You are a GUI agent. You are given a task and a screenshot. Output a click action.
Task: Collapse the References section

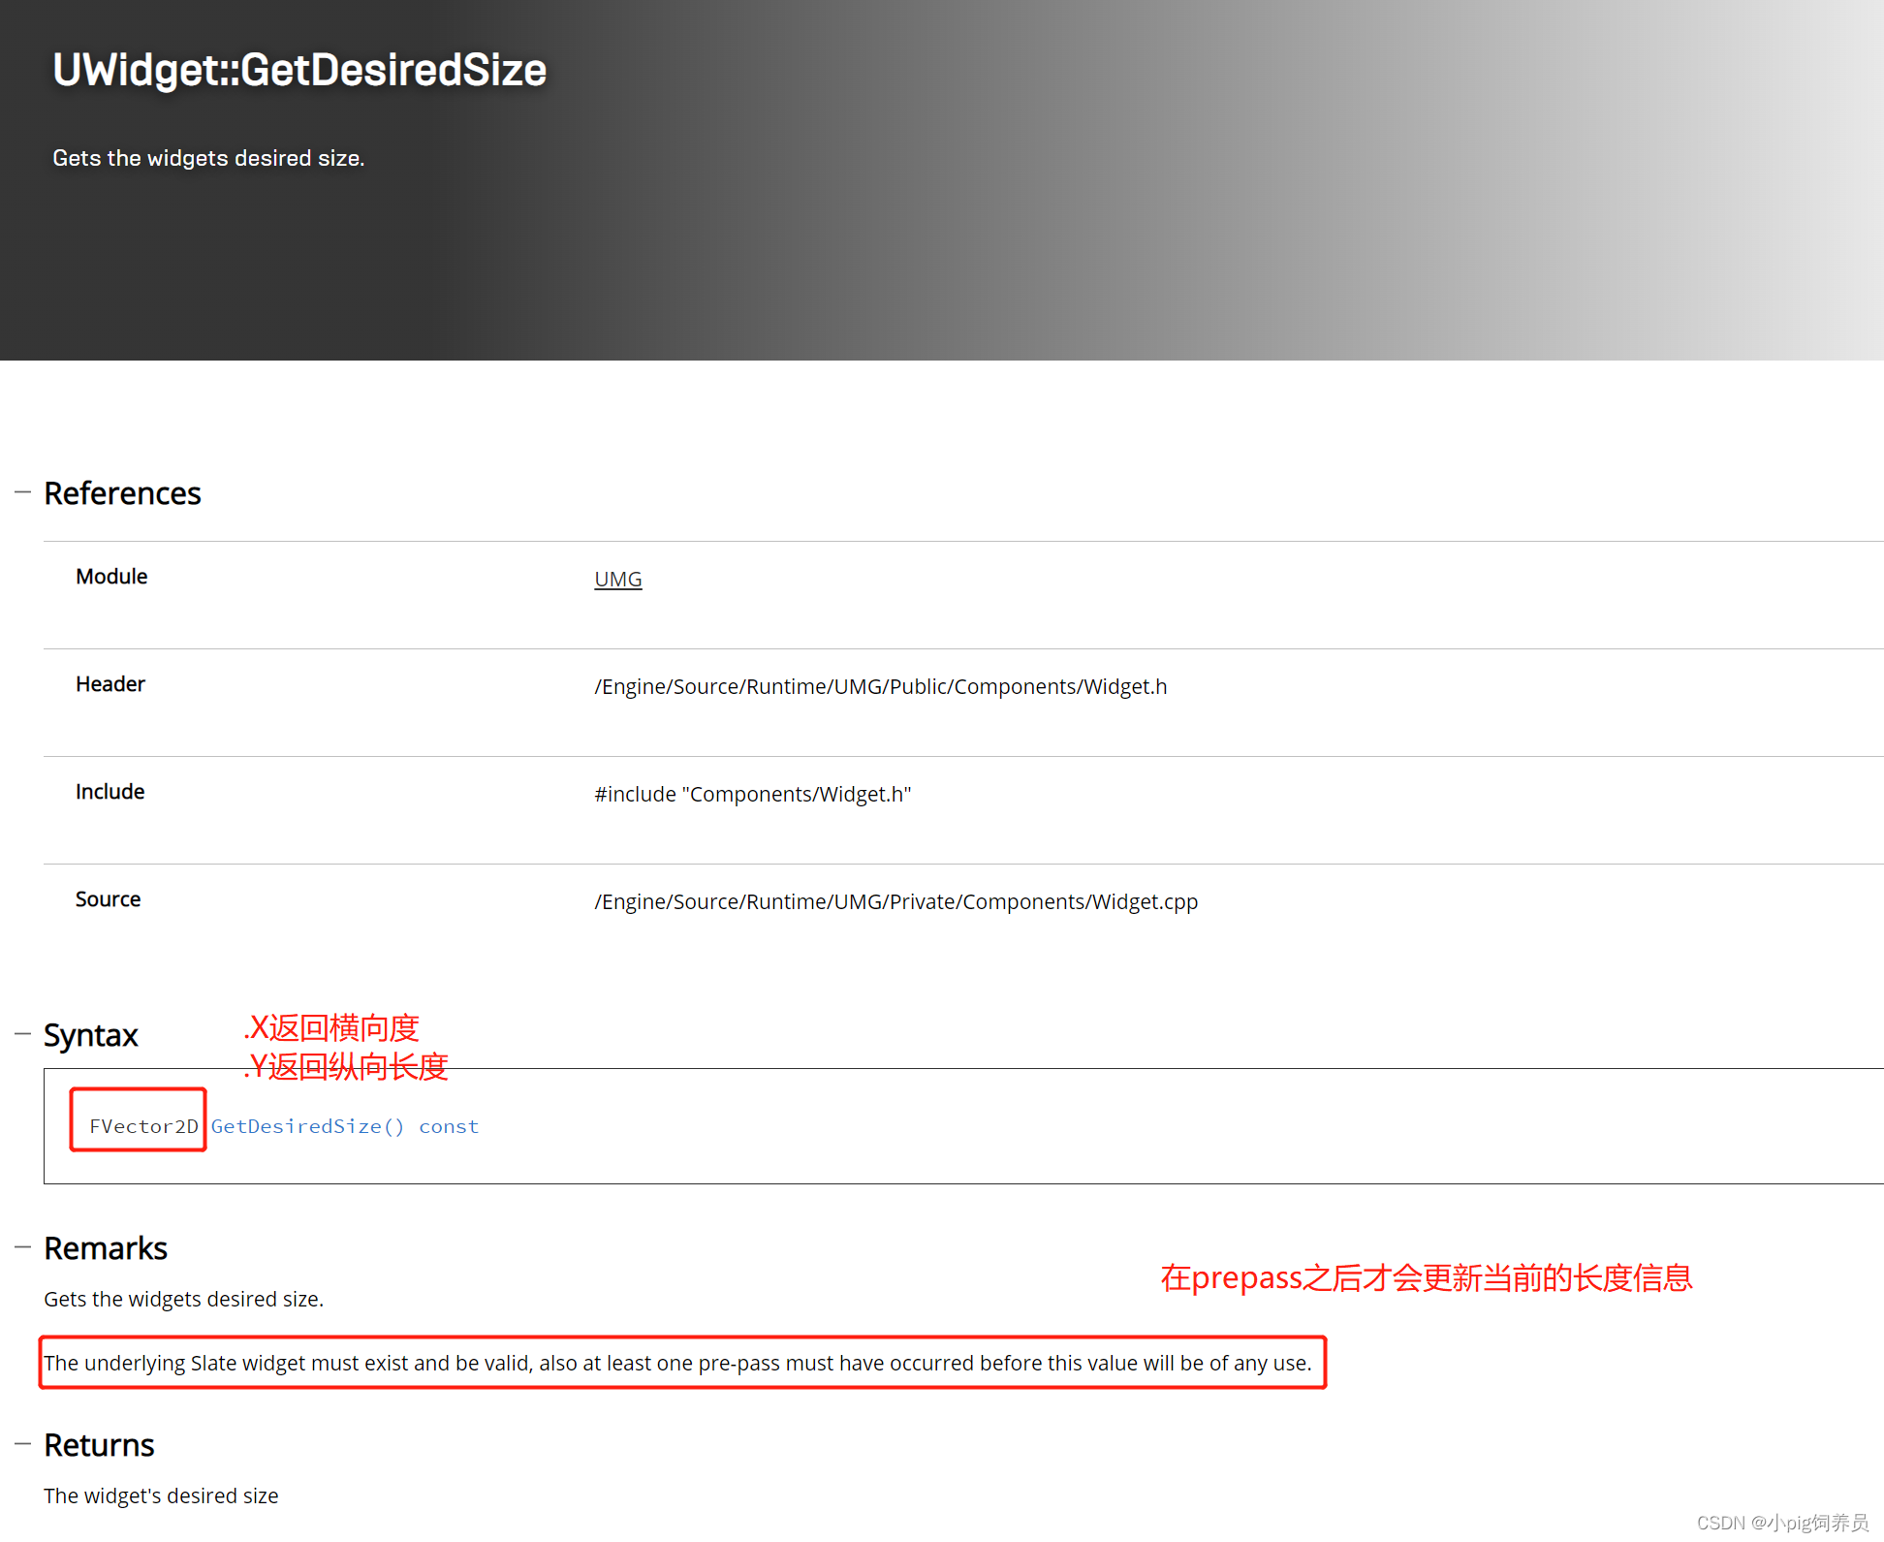(x=22, y=492)
